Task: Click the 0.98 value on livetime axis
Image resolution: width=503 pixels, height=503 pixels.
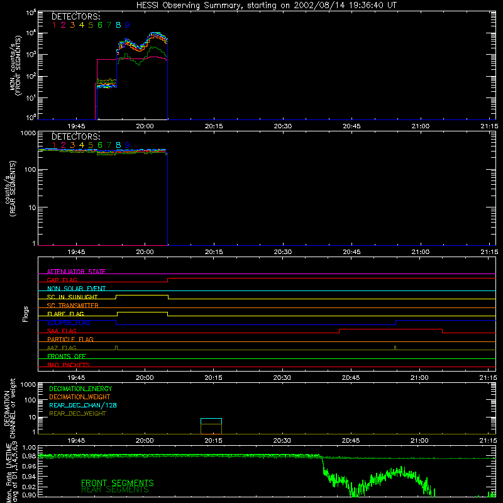Action: point(30,456)
